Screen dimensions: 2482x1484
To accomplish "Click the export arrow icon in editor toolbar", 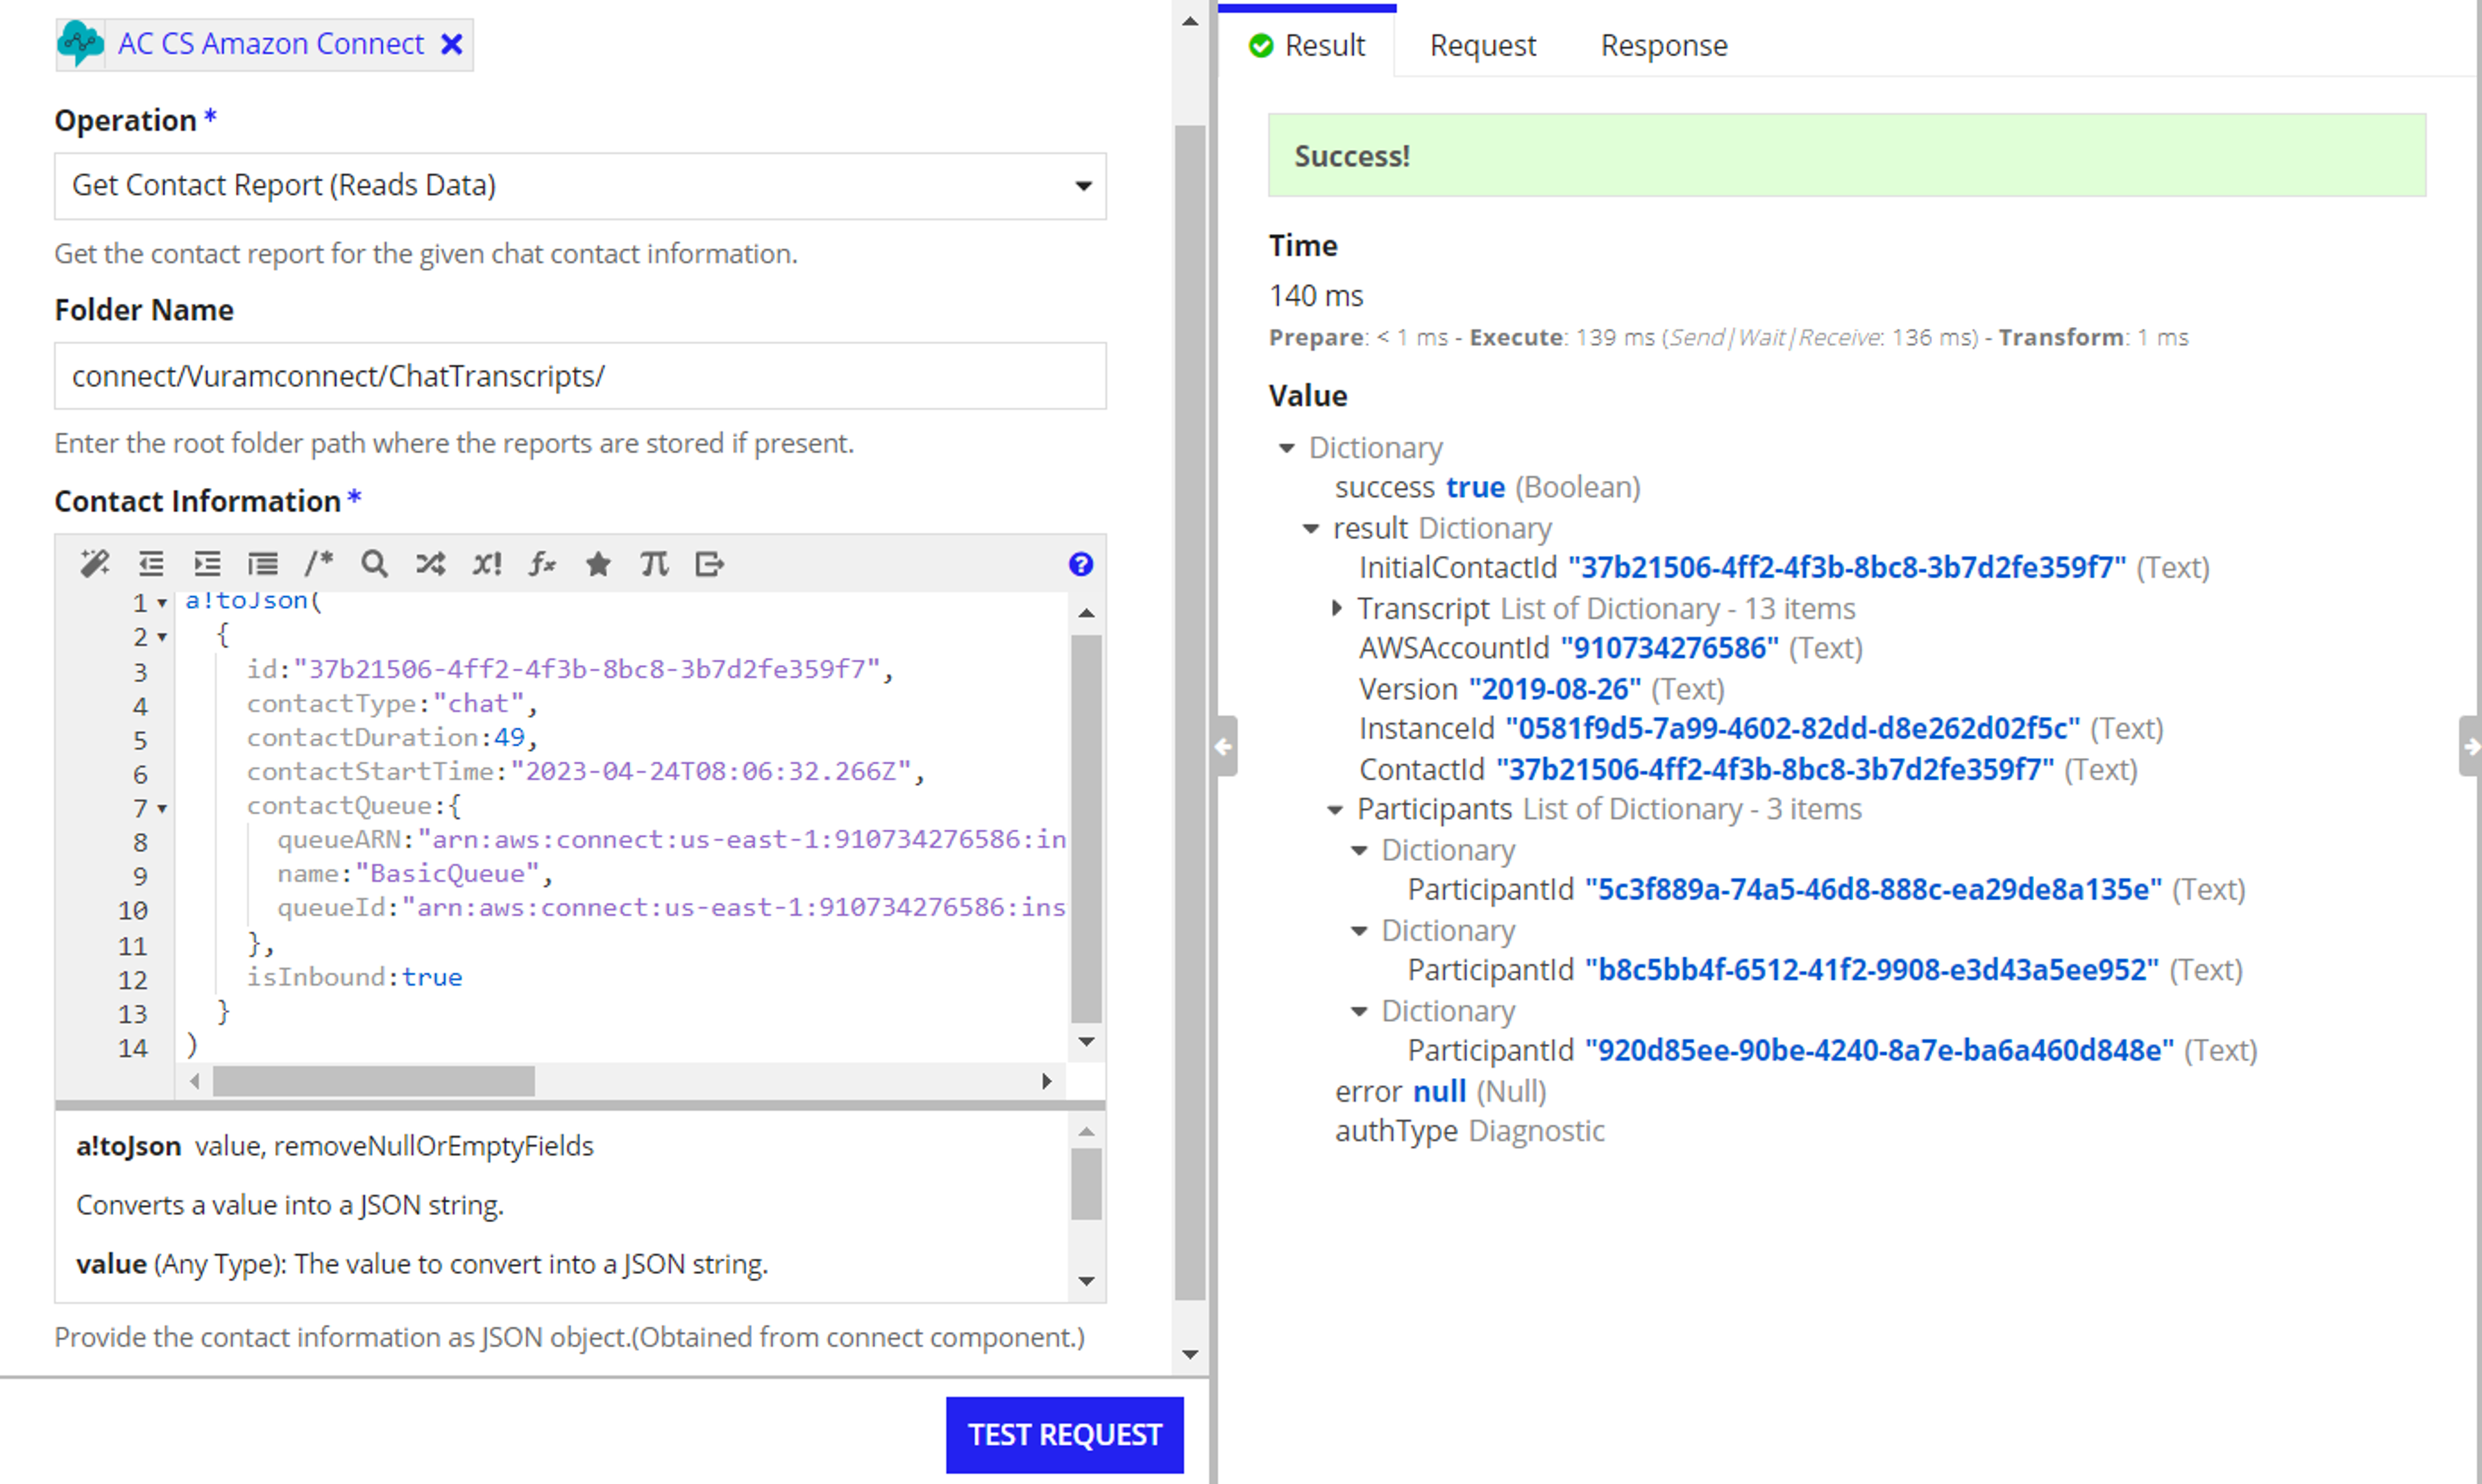I will (x=710, y=564).
